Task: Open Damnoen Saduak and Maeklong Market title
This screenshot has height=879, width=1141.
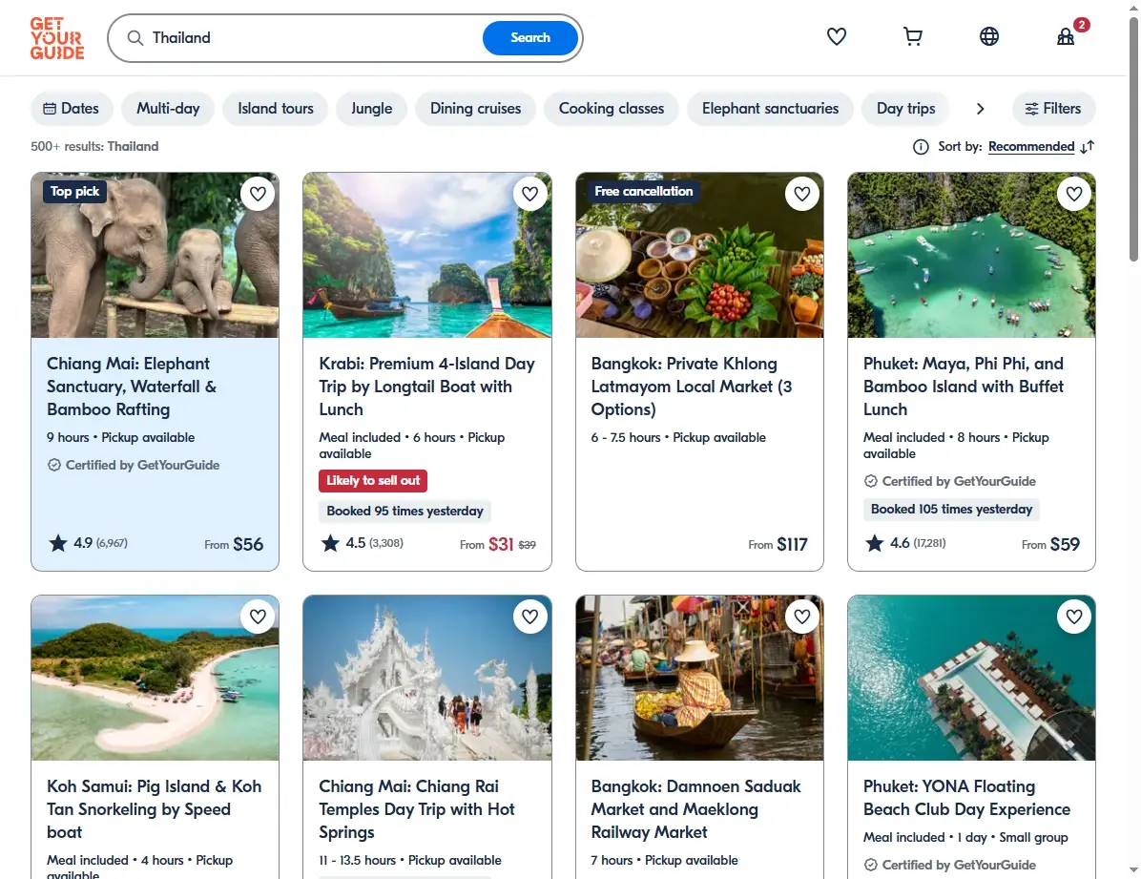Action: point(695,809)
